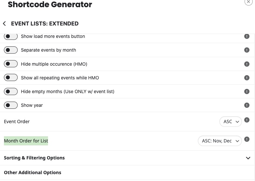Click info icon for Month Order for List
255x181 pixels.
247,139
